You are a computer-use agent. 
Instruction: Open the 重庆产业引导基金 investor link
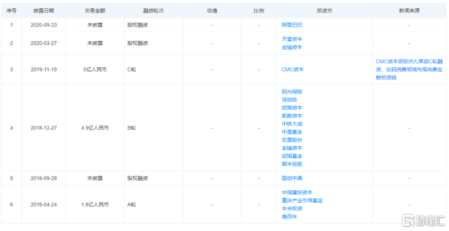click(302, 200)
